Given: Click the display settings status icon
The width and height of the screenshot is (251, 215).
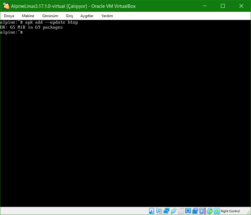Looking at the screenshot, I should pos(188,211).
